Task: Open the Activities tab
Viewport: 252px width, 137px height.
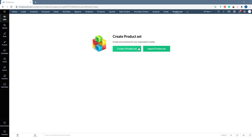Action: coord(66,12)
